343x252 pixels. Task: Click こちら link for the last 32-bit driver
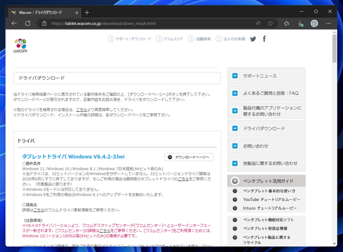[x=183, y=179]
